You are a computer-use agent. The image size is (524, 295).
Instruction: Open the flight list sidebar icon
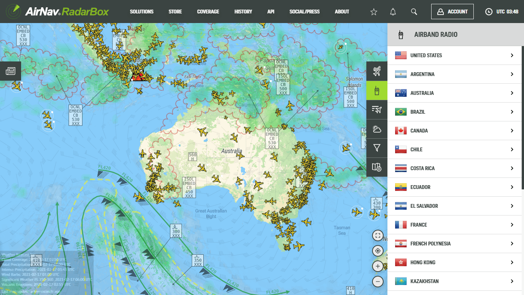point(377,110)
